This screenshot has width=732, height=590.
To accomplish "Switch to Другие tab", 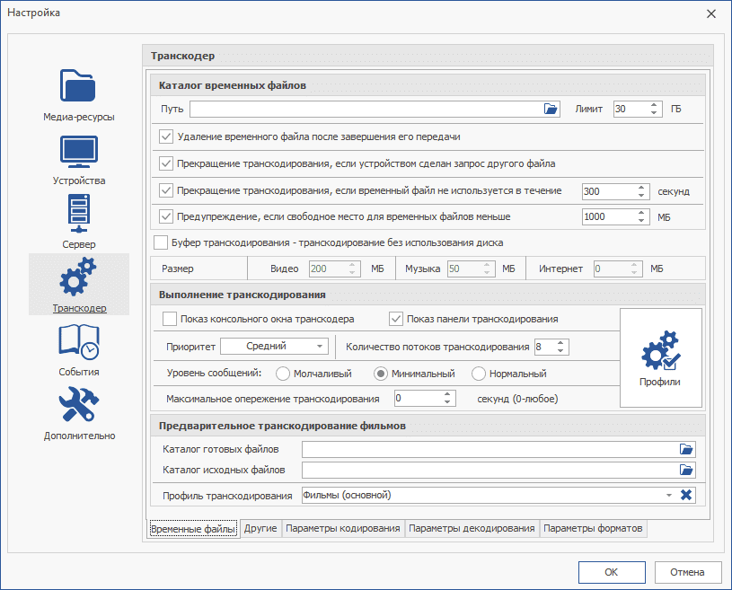I will tap(260, 528).
